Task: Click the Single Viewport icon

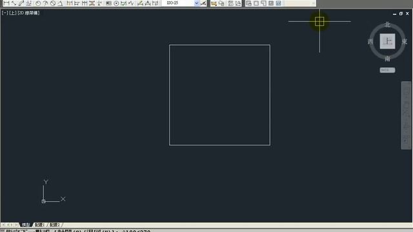Action: pyautogui.click(x=256, y=3)
